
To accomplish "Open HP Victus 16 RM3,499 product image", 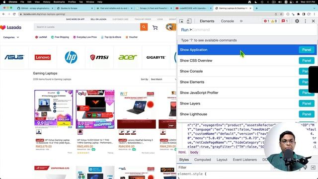I will pyautogui.click(x=95, y=109).
